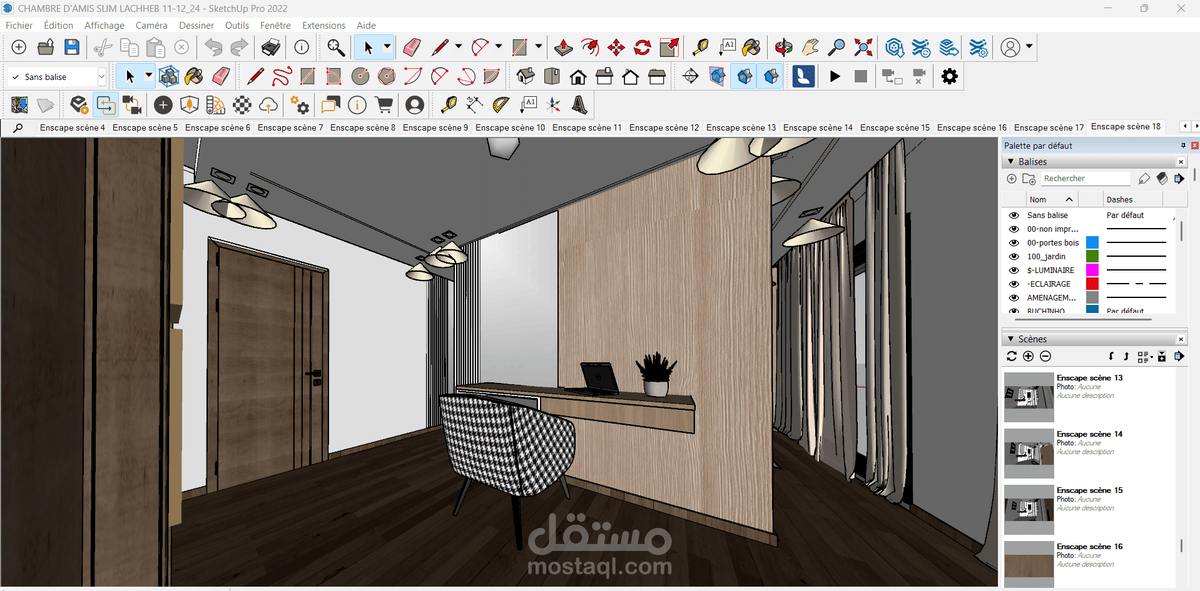Pick the Scale tool
Screen dimensions: 1200x591
[669, 47]
